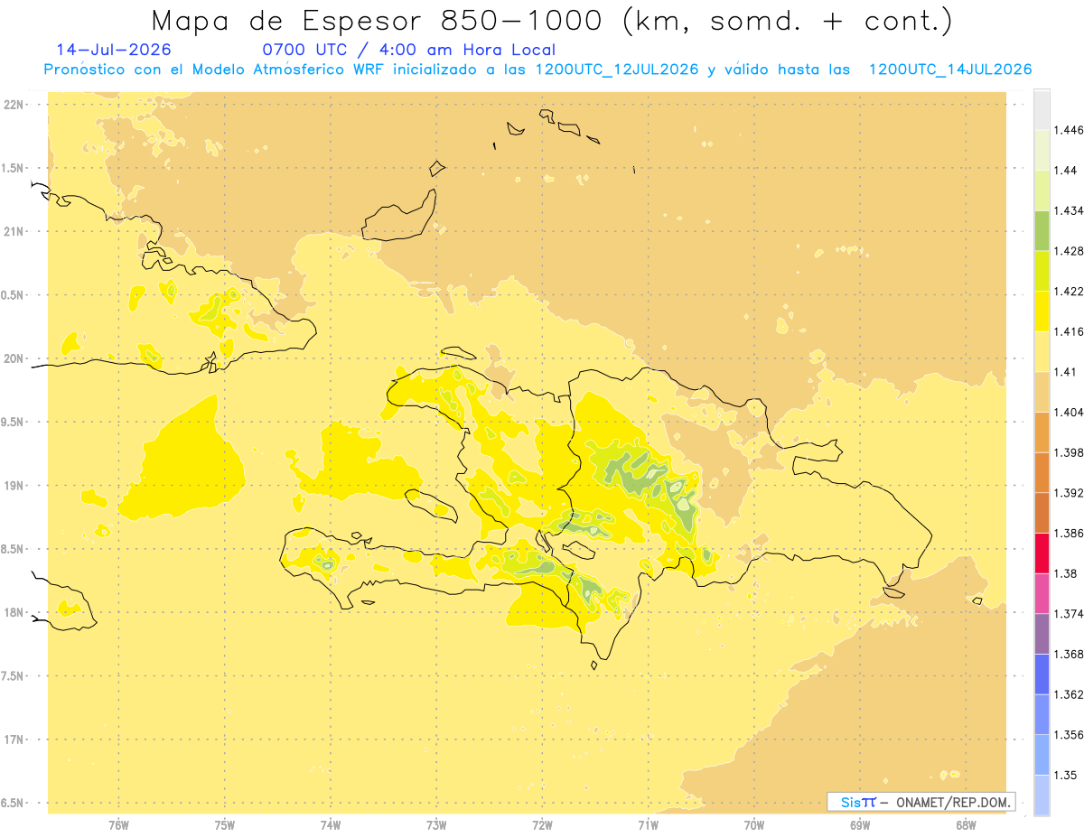Click the 1.374 colorbar value
This screenshot has width=1084, height=837.
point(1070,613)
